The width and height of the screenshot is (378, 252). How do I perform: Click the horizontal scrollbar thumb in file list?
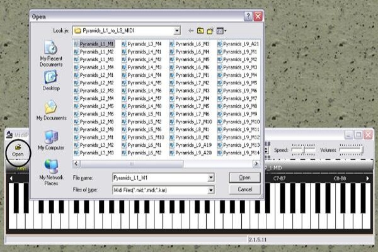click(132, 164)
